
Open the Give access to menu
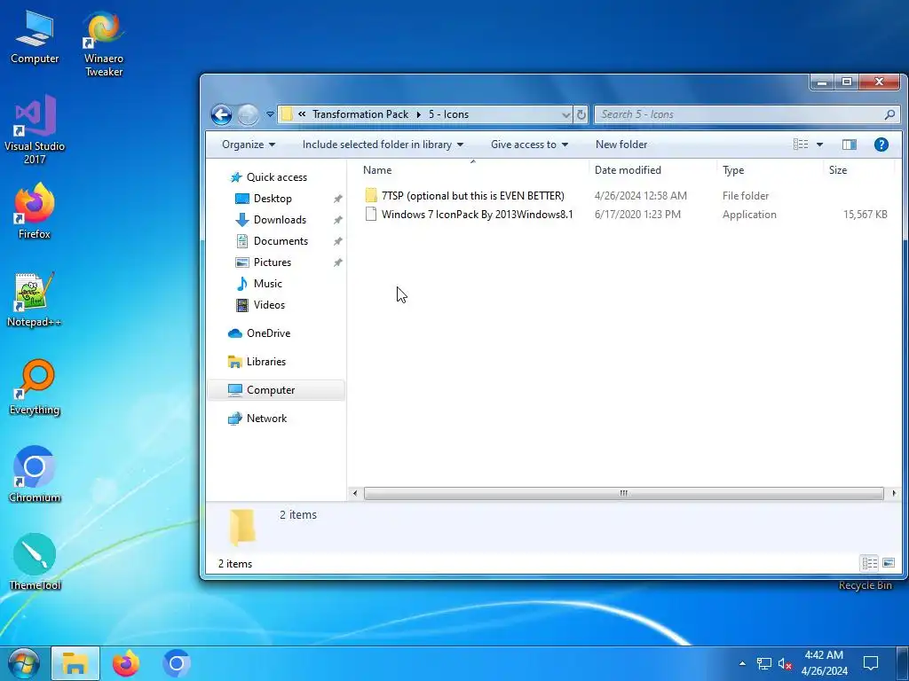click(529, 145)
